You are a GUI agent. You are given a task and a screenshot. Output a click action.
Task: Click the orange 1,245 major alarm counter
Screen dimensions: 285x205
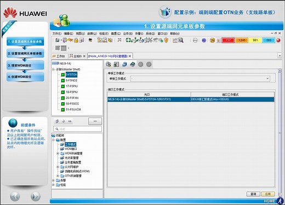point(242,40)
